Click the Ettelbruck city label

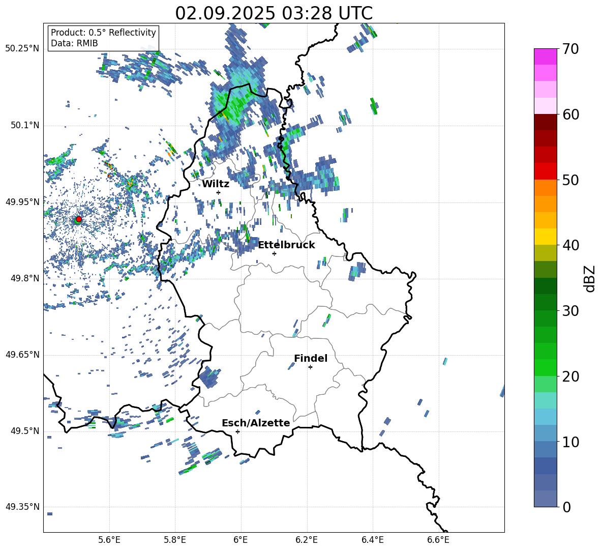click(x=286, y=245)
